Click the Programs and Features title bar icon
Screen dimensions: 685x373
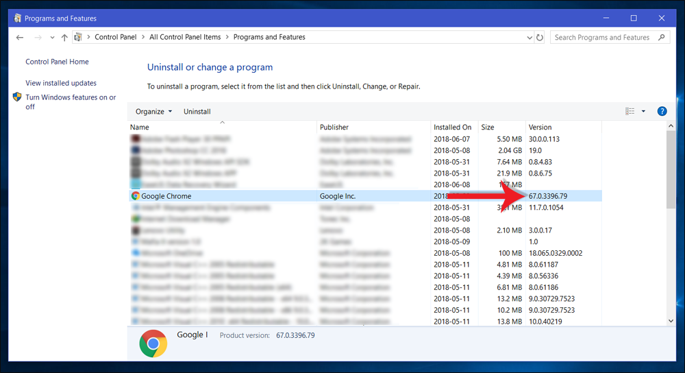click(x=18, y=19)
